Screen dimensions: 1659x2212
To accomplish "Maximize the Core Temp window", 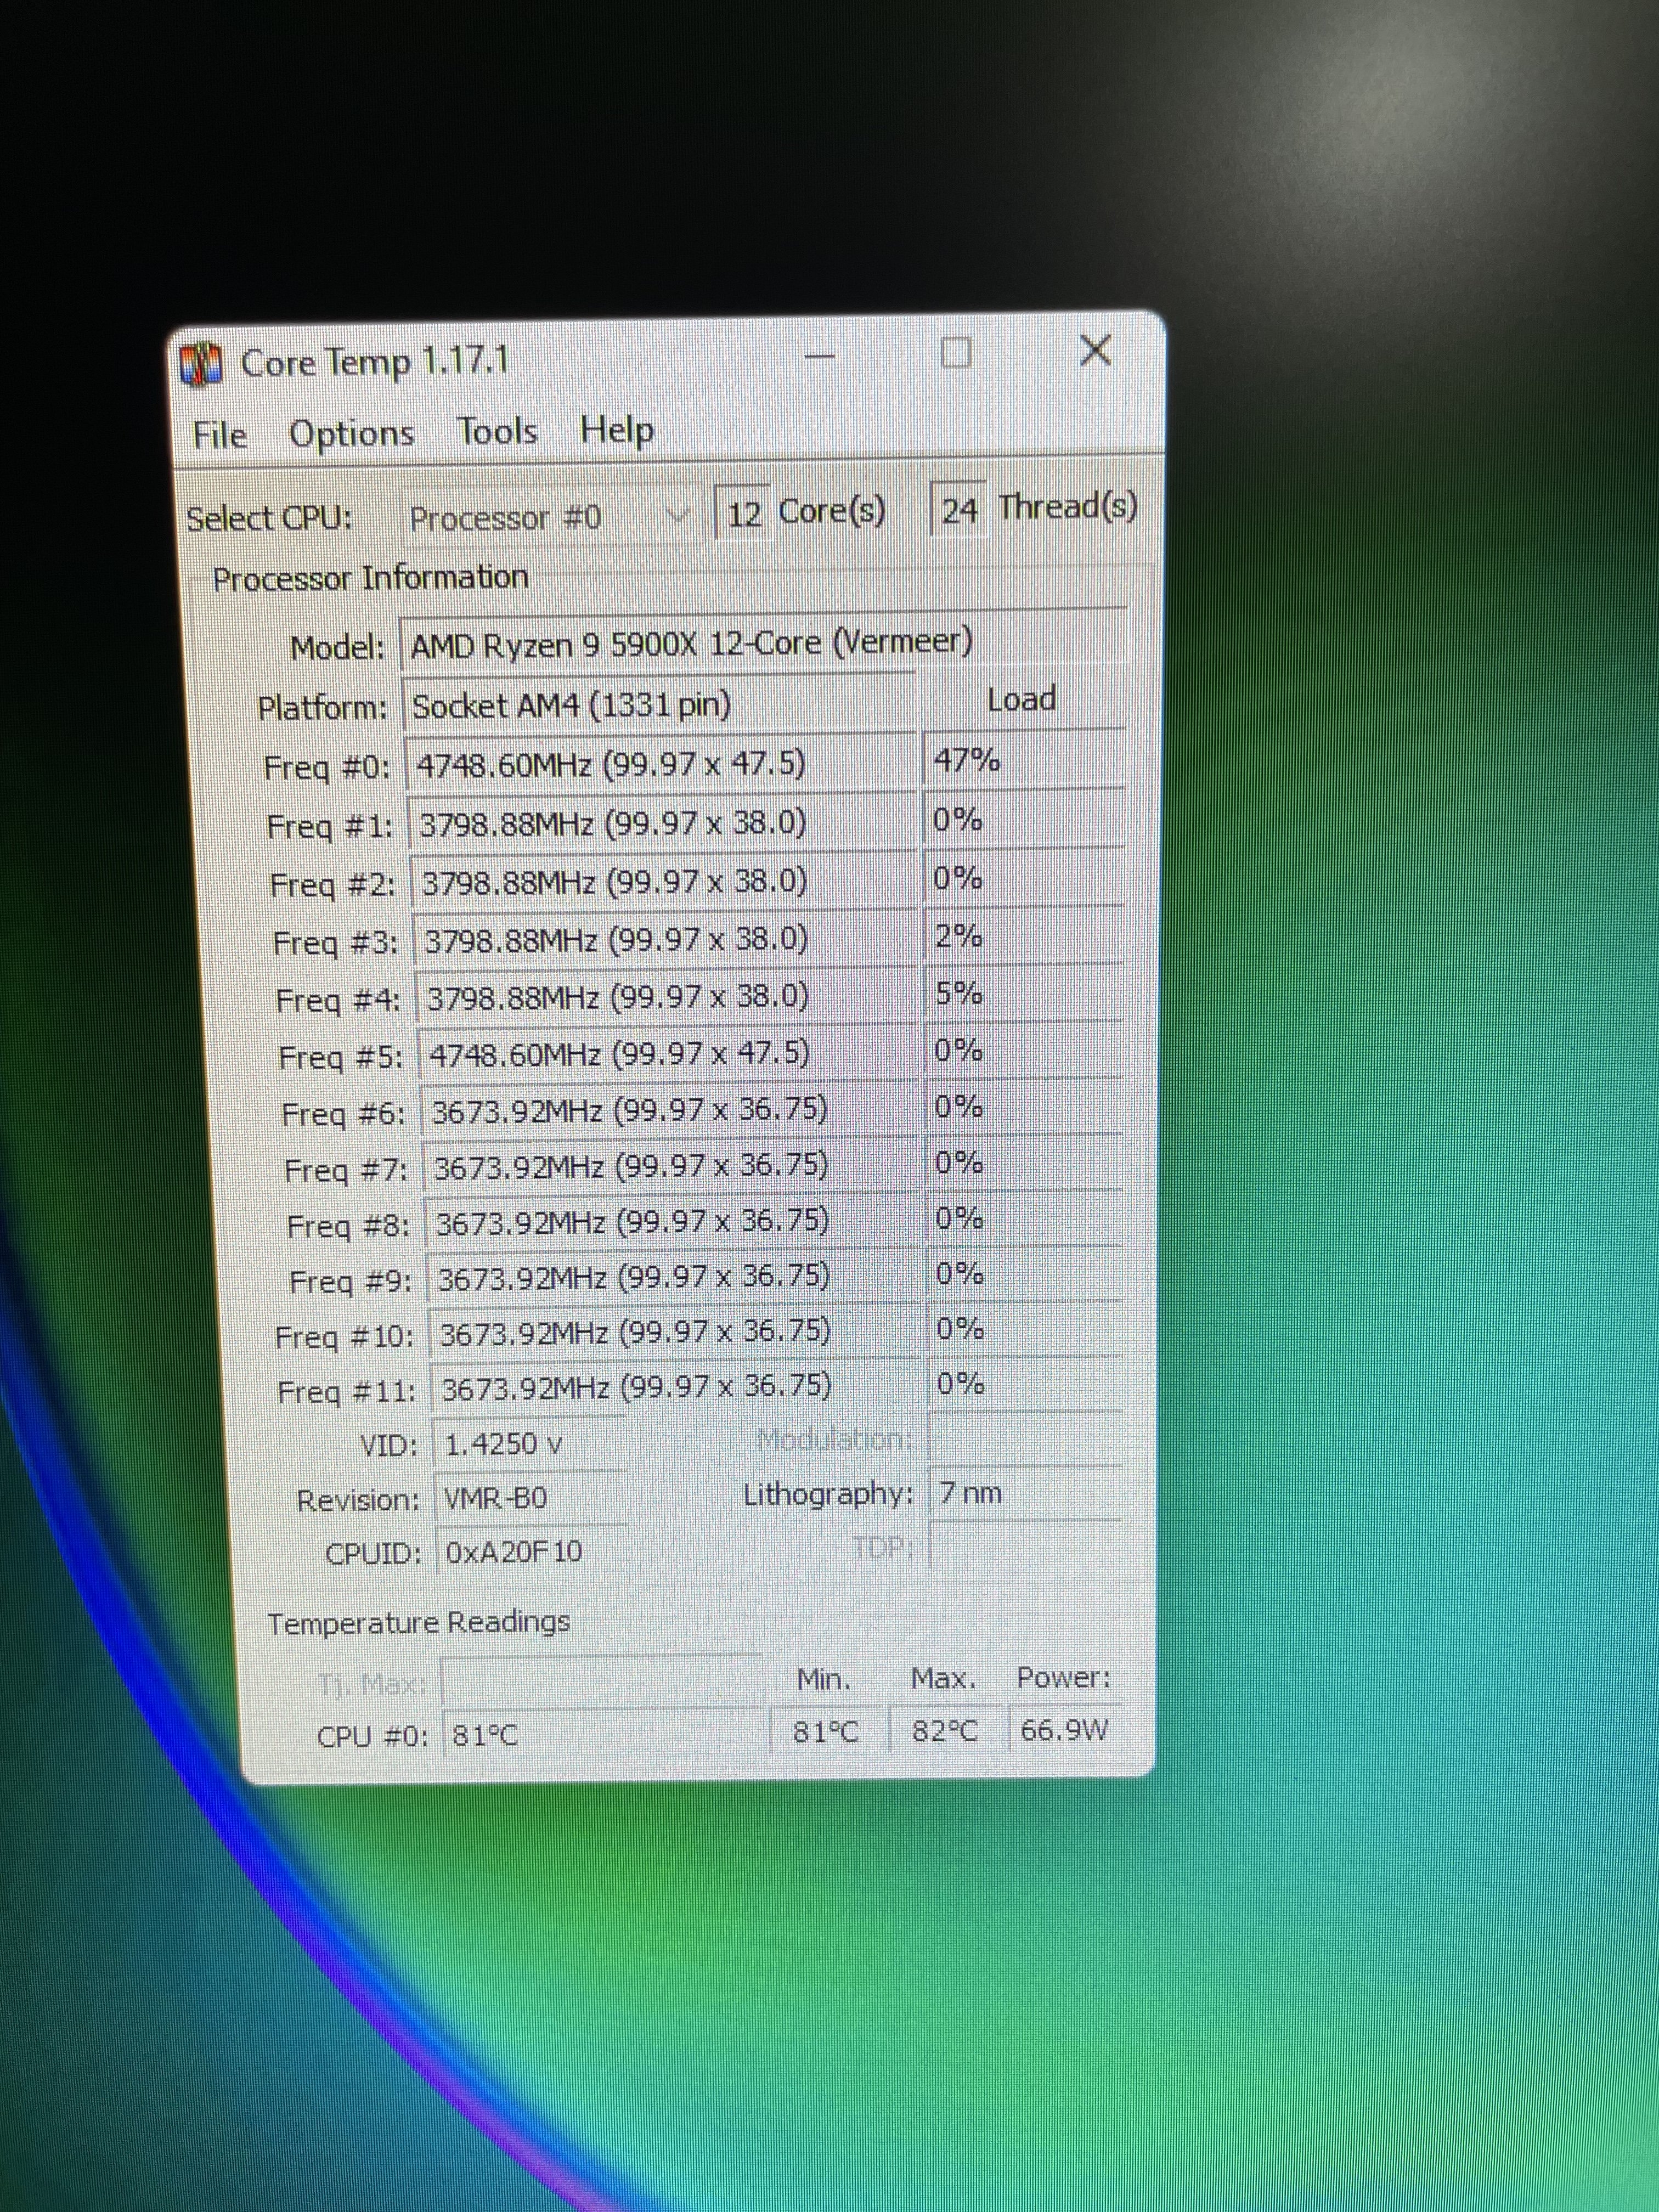I will click(x=956, y=352).
